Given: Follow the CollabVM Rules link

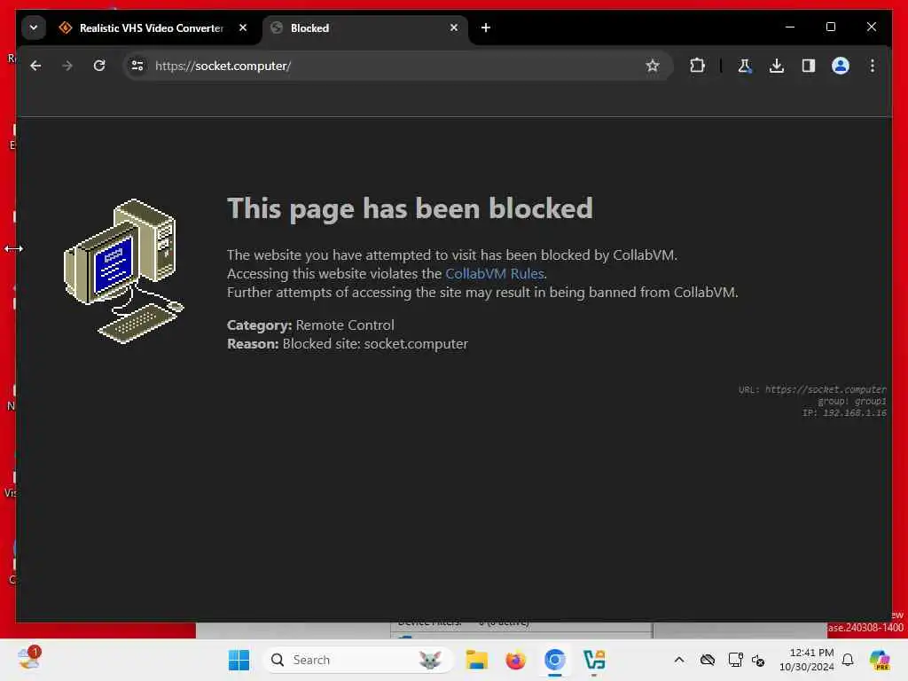Looking at the screenshot, I should (495, 273).
